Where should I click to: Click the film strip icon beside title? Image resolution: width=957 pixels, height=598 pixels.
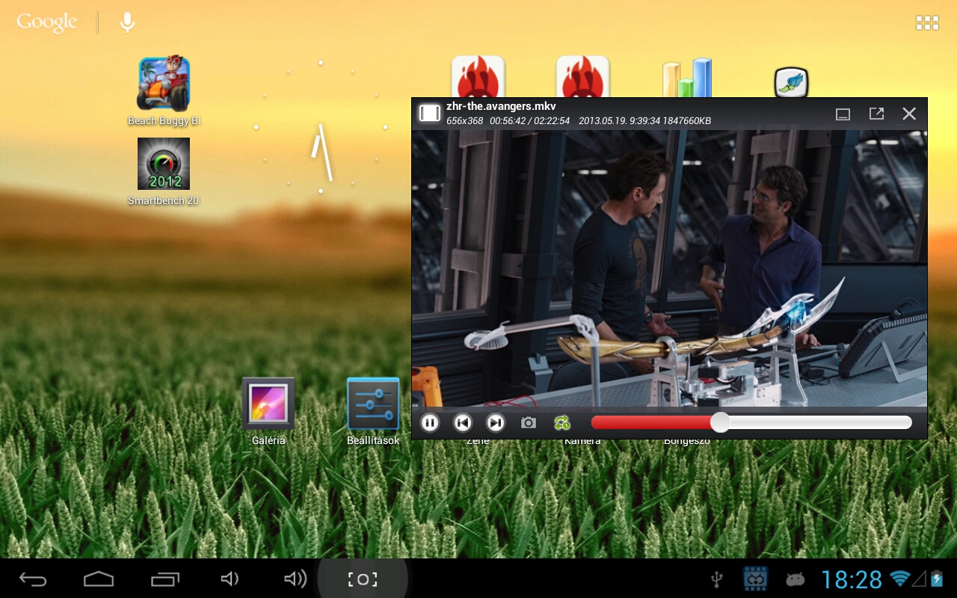pos(429,113)
